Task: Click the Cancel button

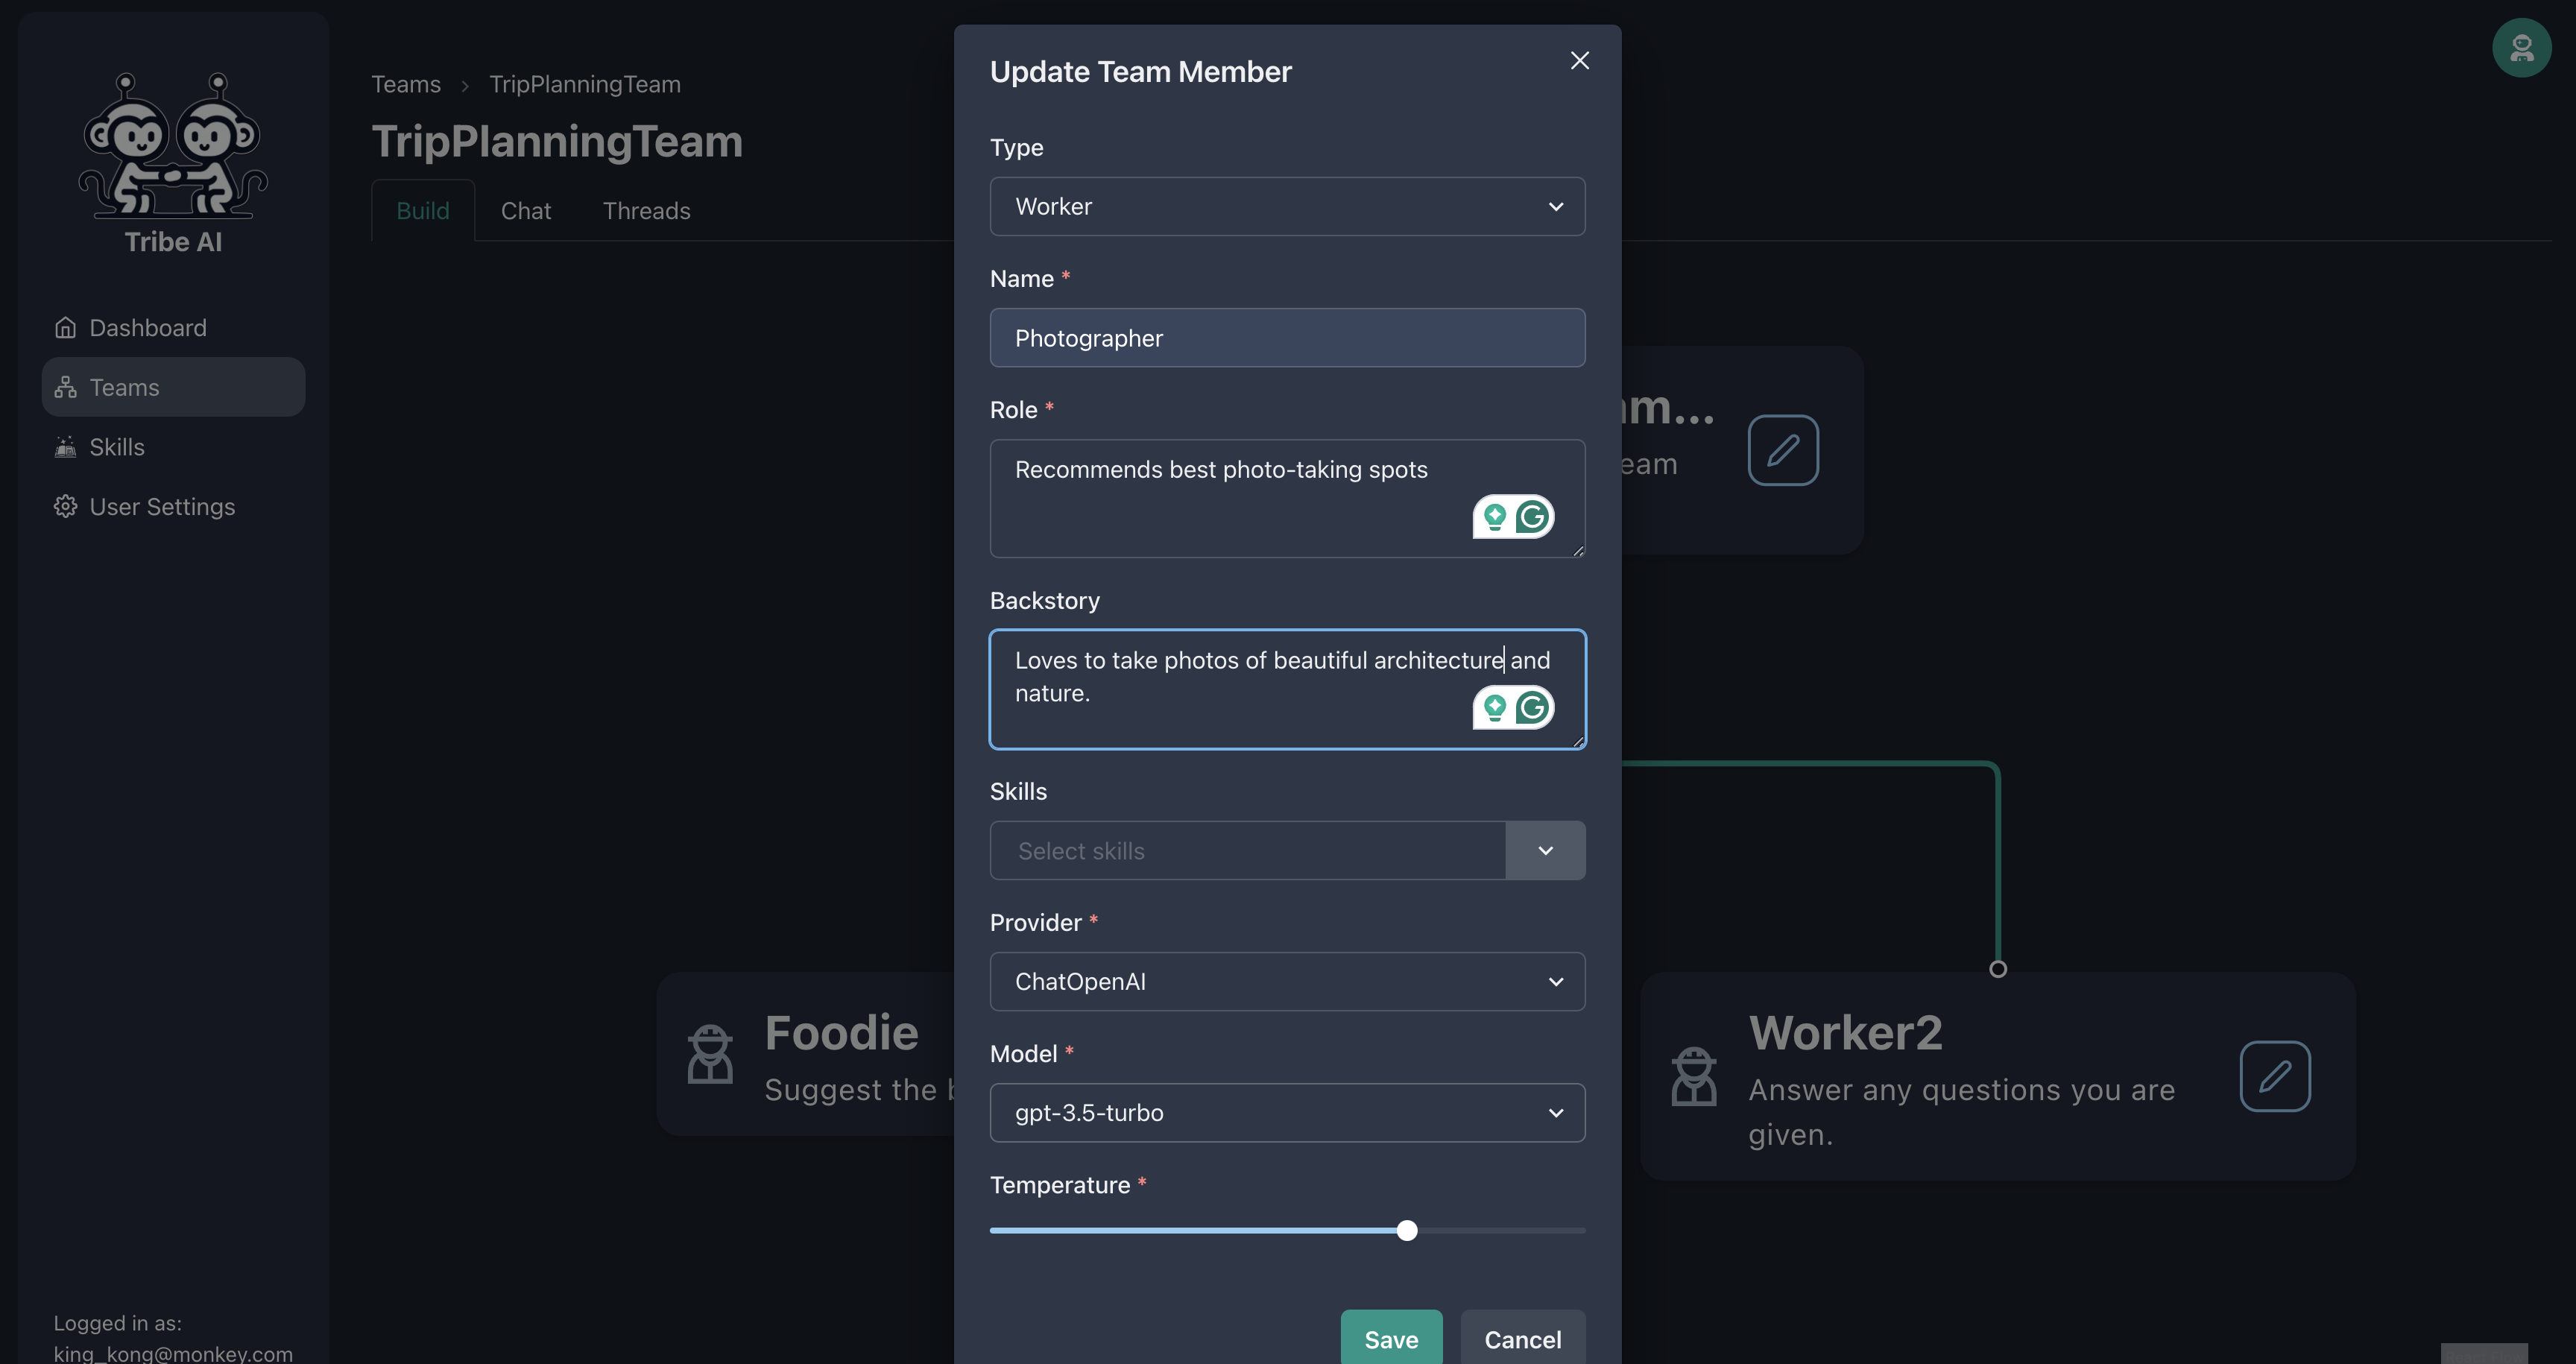Action: (x=1521, y=1339)
